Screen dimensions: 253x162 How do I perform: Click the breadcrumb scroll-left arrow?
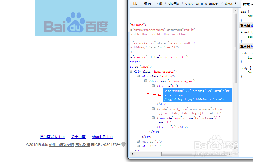[157, 3]
